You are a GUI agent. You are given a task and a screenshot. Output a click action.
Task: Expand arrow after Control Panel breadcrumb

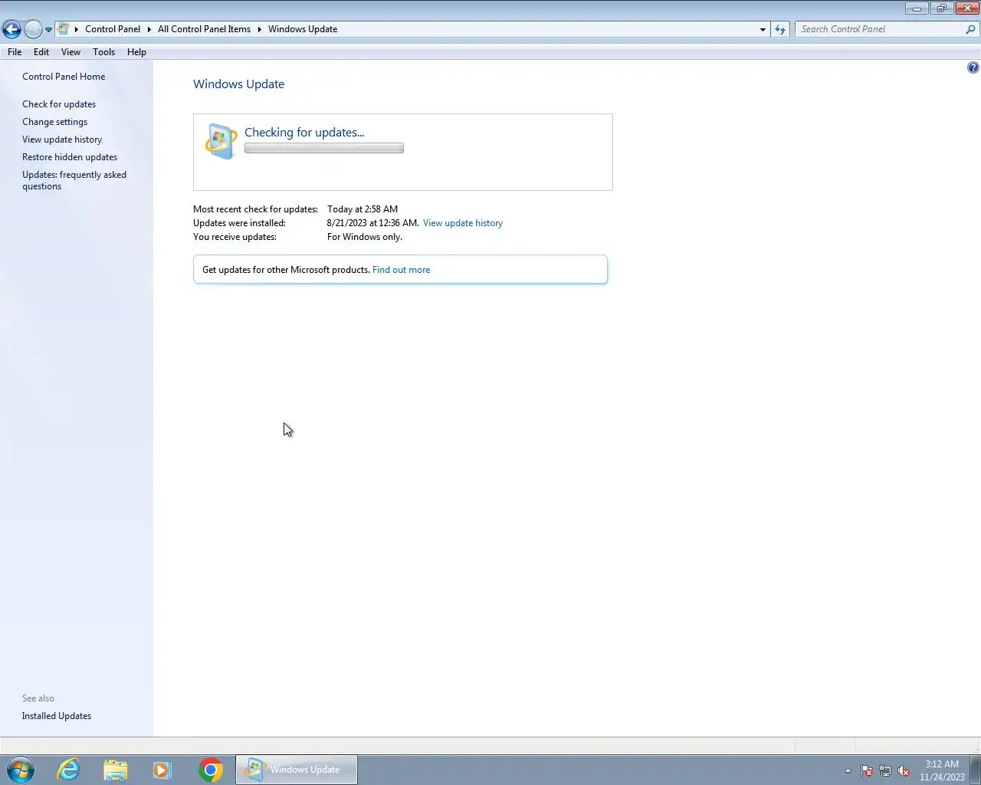149,29
